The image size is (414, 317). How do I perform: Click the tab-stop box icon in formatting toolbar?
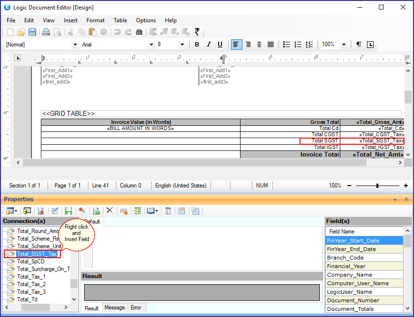(x=370, y=45)
